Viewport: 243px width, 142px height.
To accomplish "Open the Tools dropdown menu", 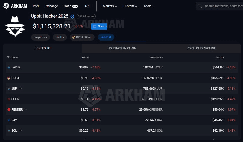I will [x=149, y=6].
